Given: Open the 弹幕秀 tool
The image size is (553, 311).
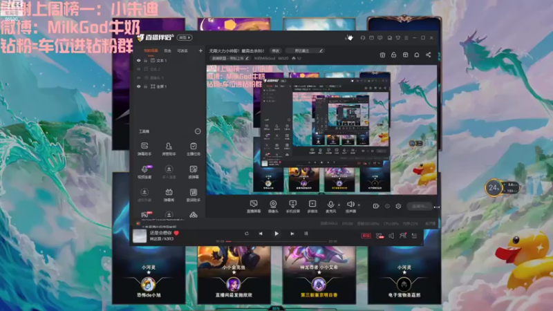Looking at the screenshot, I should [169, 195].
